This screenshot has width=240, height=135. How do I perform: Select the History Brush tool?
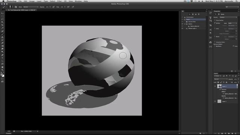click(2, 40)
